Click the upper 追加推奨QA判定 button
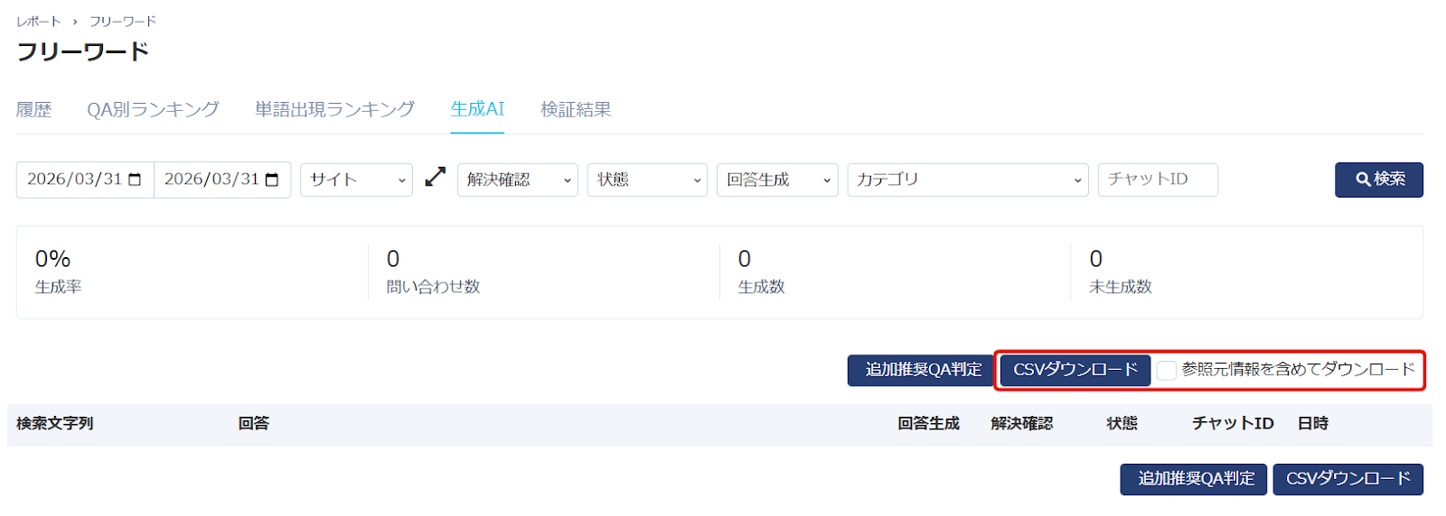Viewport: 1446px width, 516px height. coord(922,370)
